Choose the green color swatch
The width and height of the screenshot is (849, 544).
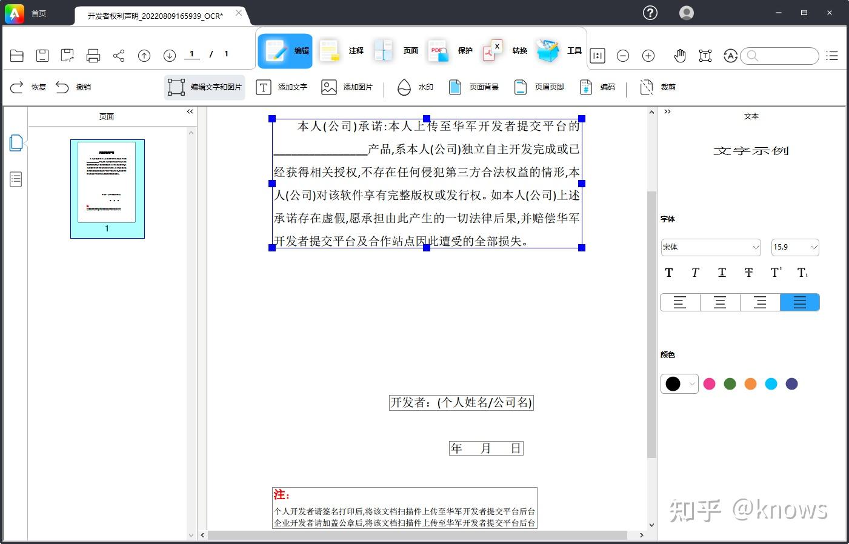pos(730,384)
